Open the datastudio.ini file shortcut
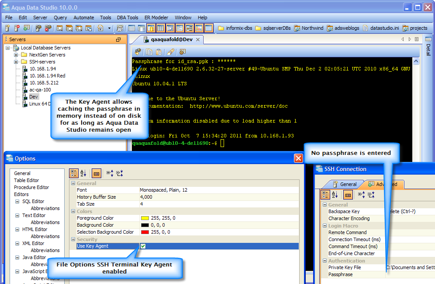The height and width of the screenshot is (284, 435). [381, 28]
